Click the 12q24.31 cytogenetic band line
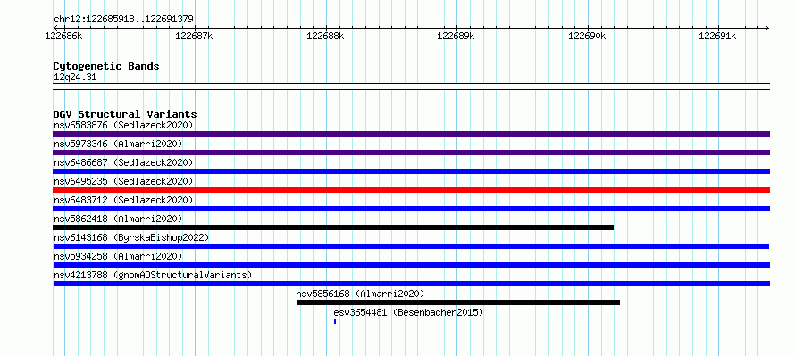Image resolution: width=795 pixels, height=356 pixels. (411, 87)
